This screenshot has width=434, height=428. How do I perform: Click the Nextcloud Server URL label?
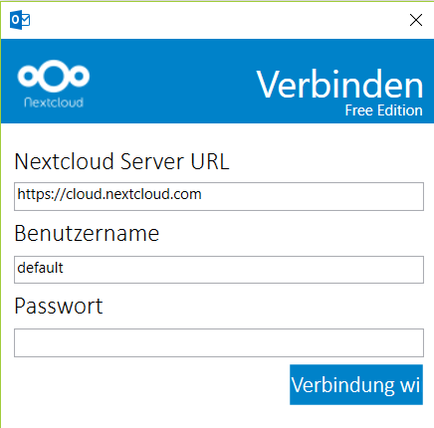point(121,161)
